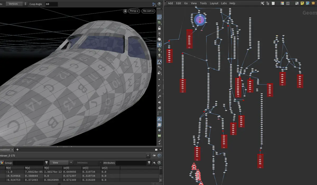
Task: Toggle the green icon near sidebar bottom
Action: [x=160, y=136]
